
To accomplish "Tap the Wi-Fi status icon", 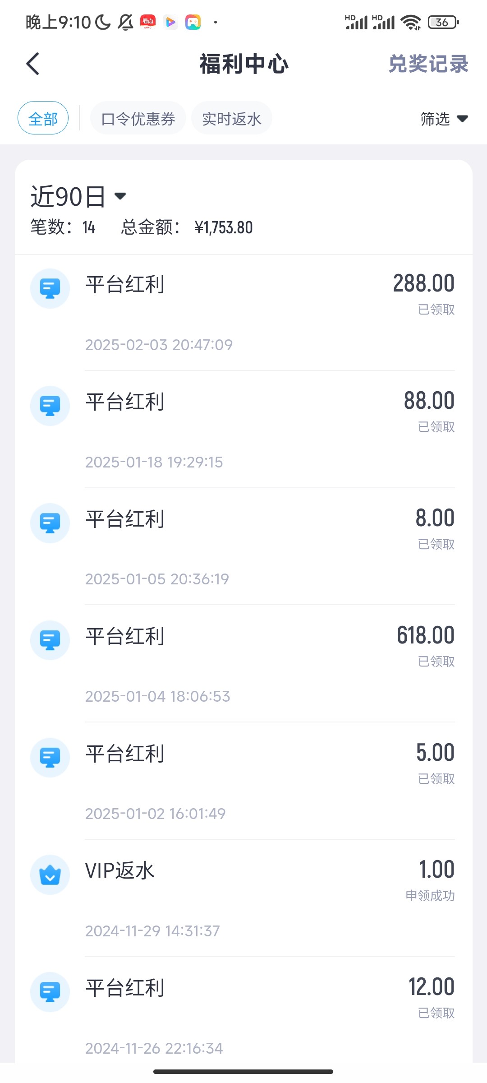I will tap(411, 22).
